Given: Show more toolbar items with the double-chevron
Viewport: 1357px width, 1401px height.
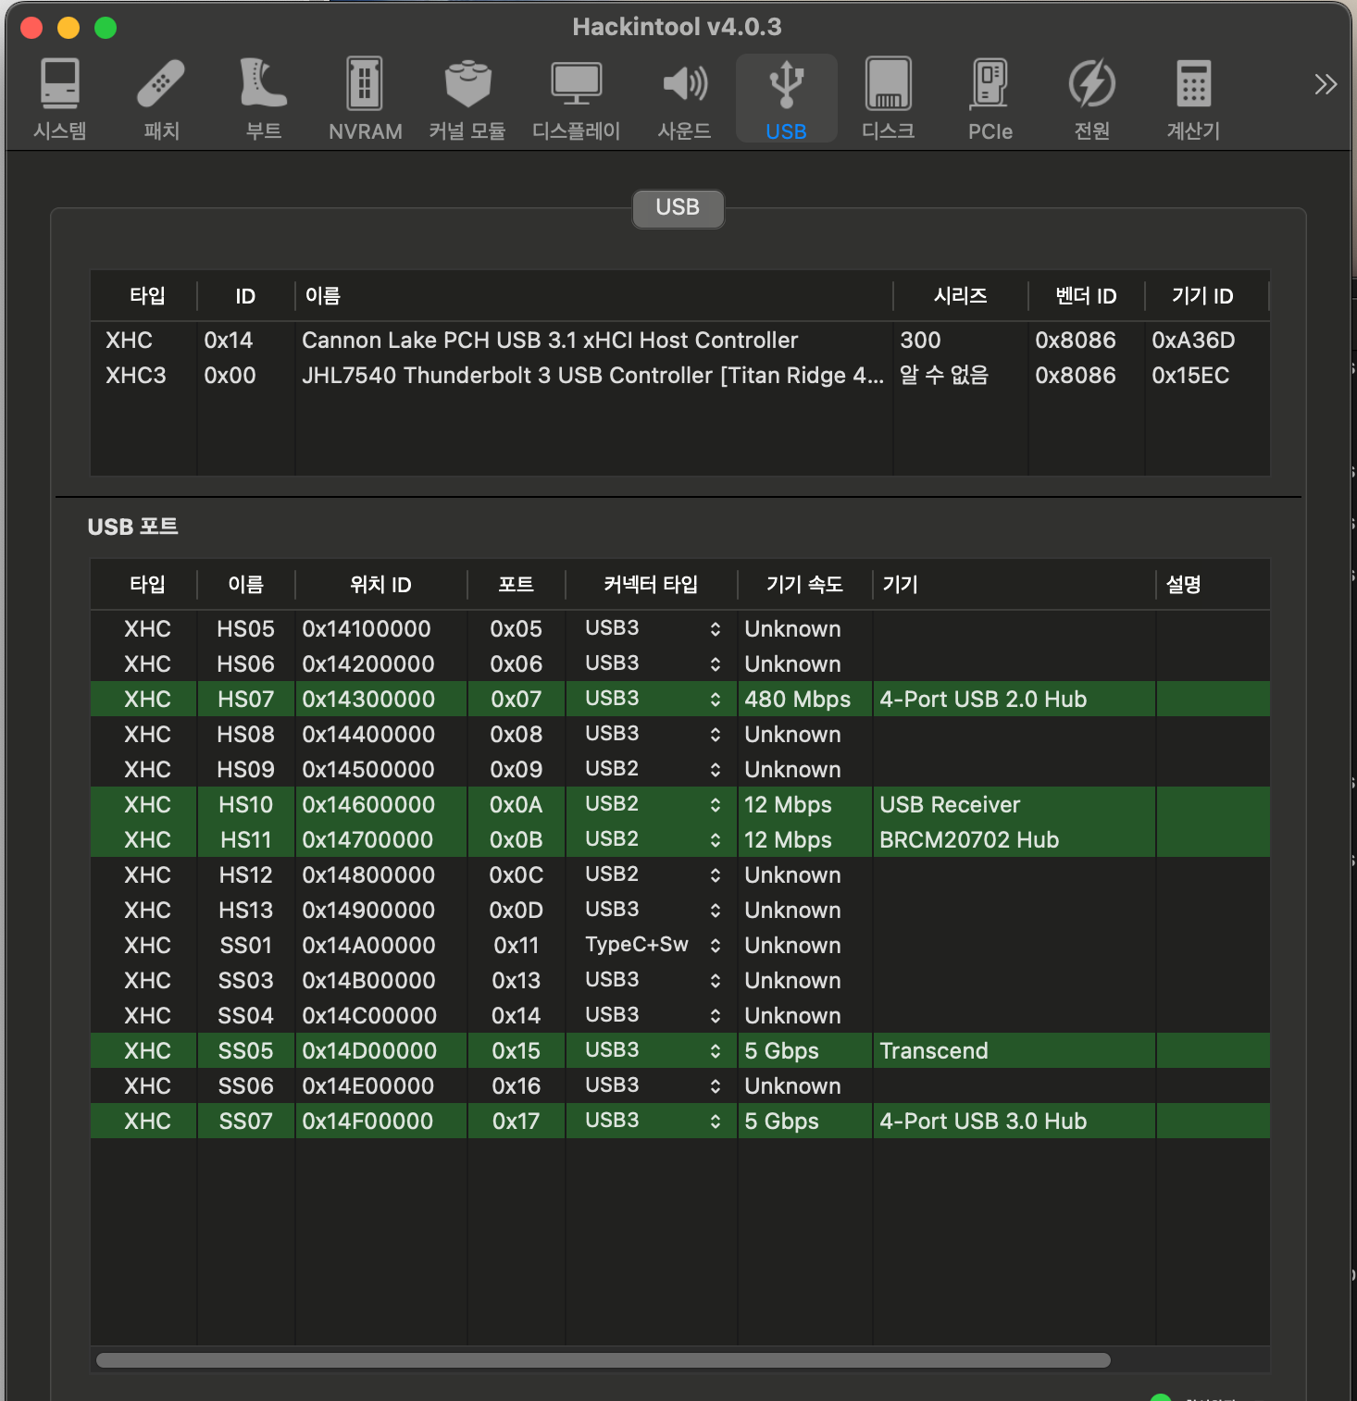Looking at the screenshot, I should [x=1326, y=84].
